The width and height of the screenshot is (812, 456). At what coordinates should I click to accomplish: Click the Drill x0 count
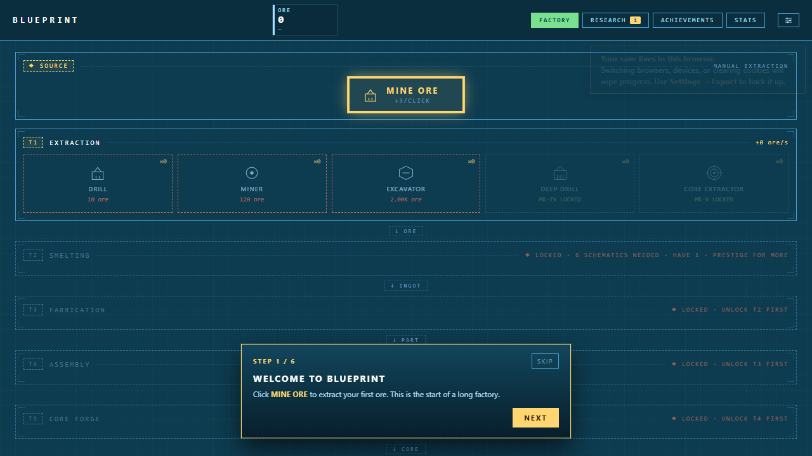click(x=163, y=161)
